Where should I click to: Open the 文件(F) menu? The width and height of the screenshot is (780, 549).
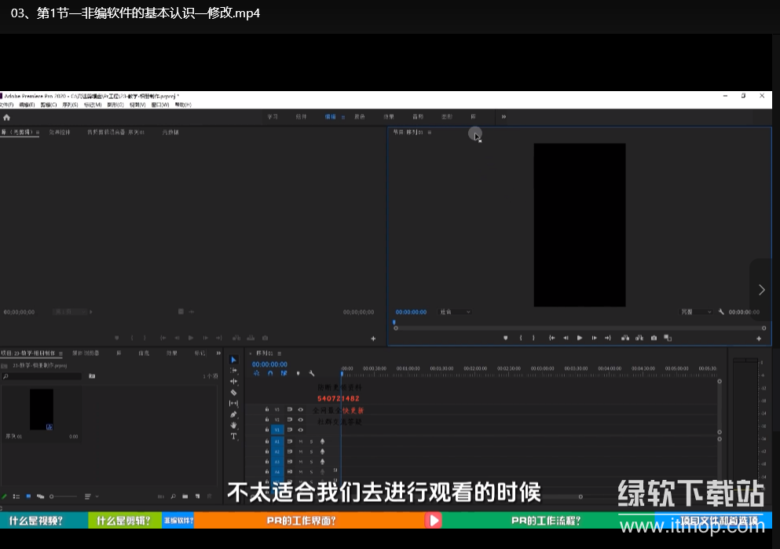[x=7, y=105]
